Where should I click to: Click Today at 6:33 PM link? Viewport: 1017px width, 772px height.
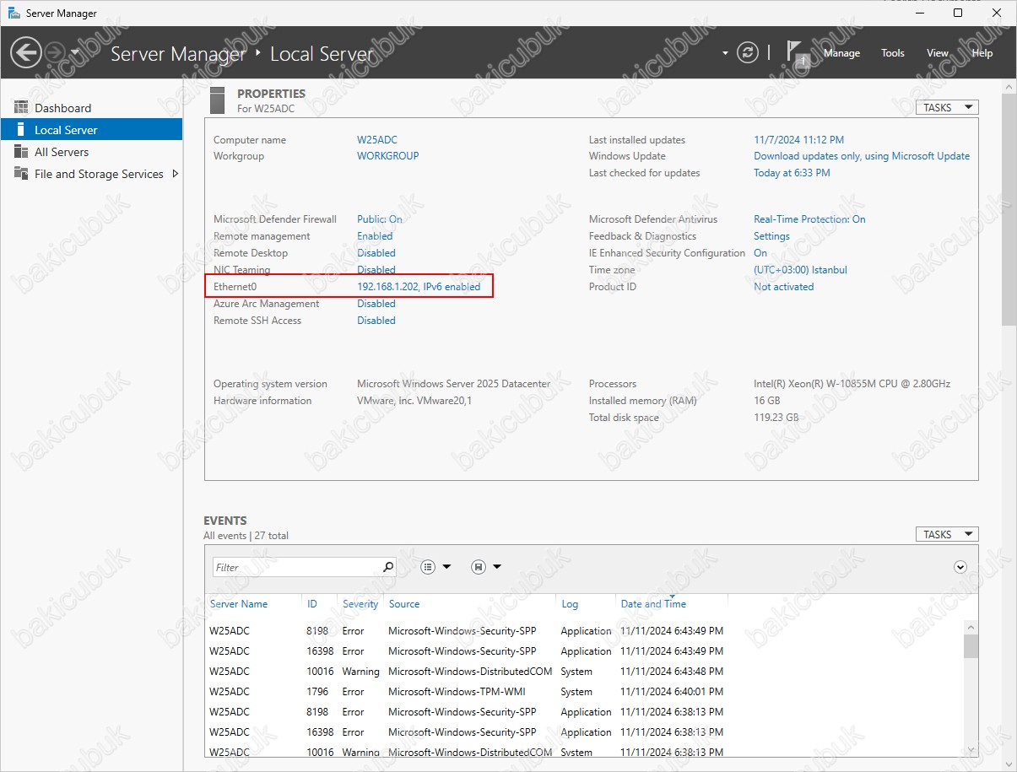tap(792, 173)
